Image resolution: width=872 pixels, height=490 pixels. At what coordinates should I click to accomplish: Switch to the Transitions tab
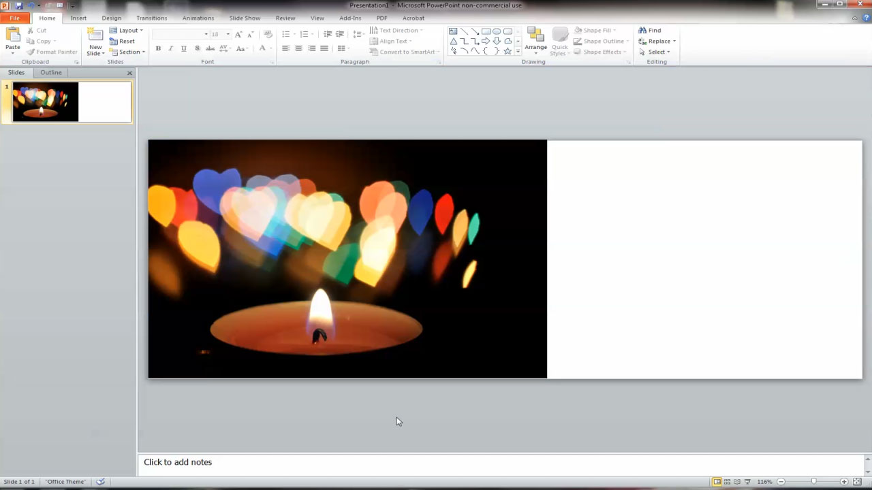click(x=151, y=18)
